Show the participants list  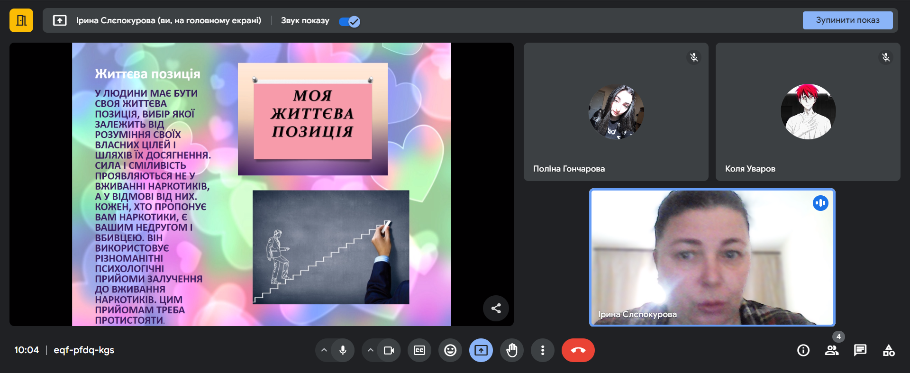point(832,350)
